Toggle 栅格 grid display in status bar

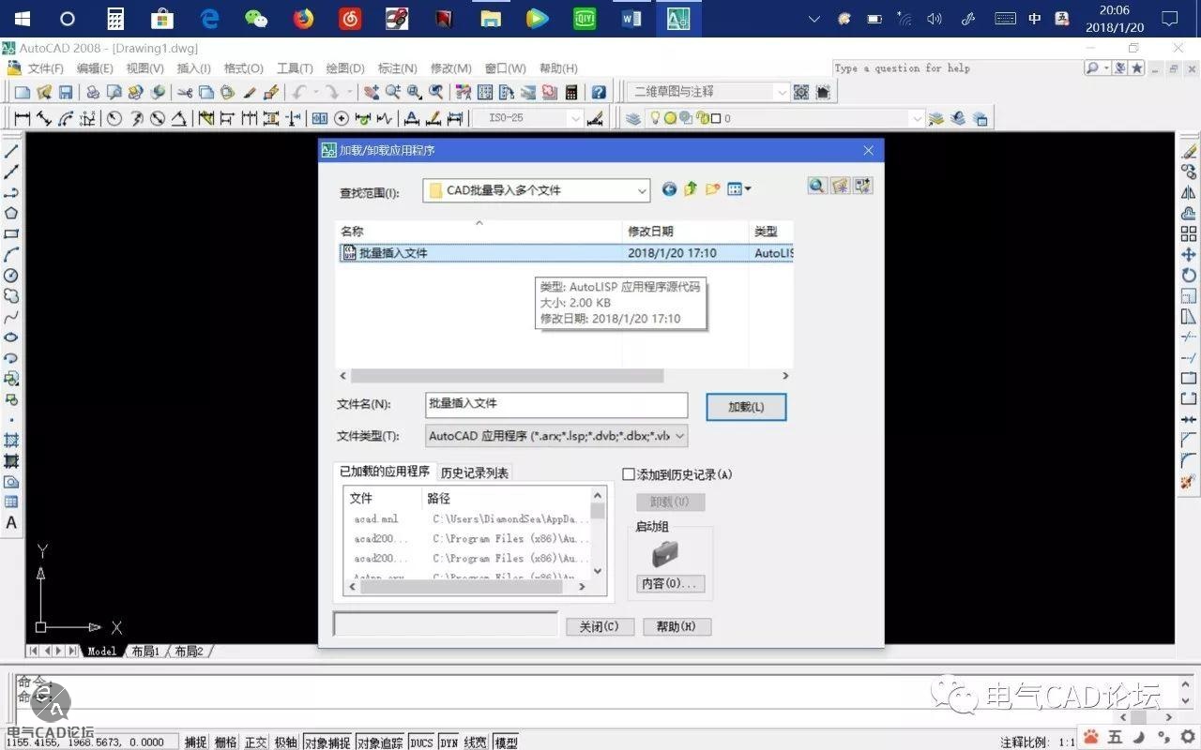pyautogui.click(x=225, y=742)
